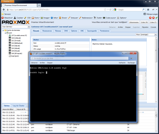Click the green validation checkmark icon
This screenshot has height=134, width=159.
tap(157, 18)
